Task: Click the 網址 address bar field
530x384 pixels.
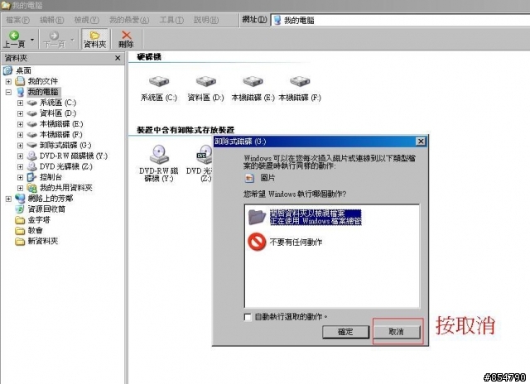Action: [400, 20]
